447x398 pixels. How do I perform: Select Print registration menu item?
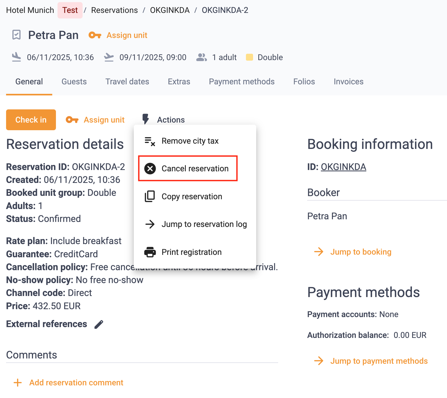pos(195,252)
